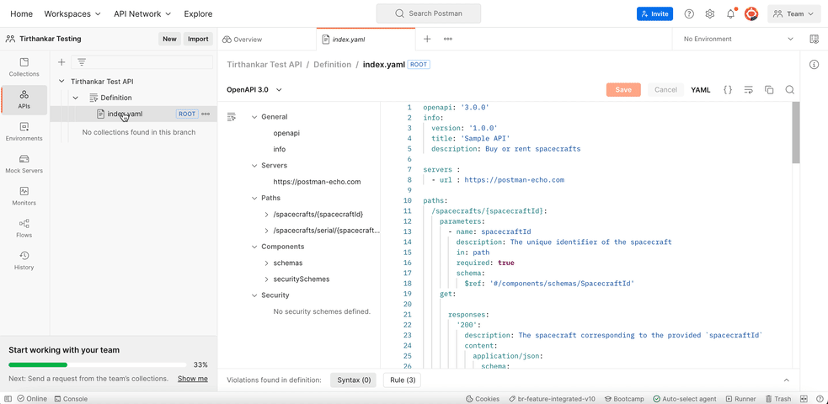Collapse the Definition folder
This screenshot has width=828, height=404.
point(76,98)
